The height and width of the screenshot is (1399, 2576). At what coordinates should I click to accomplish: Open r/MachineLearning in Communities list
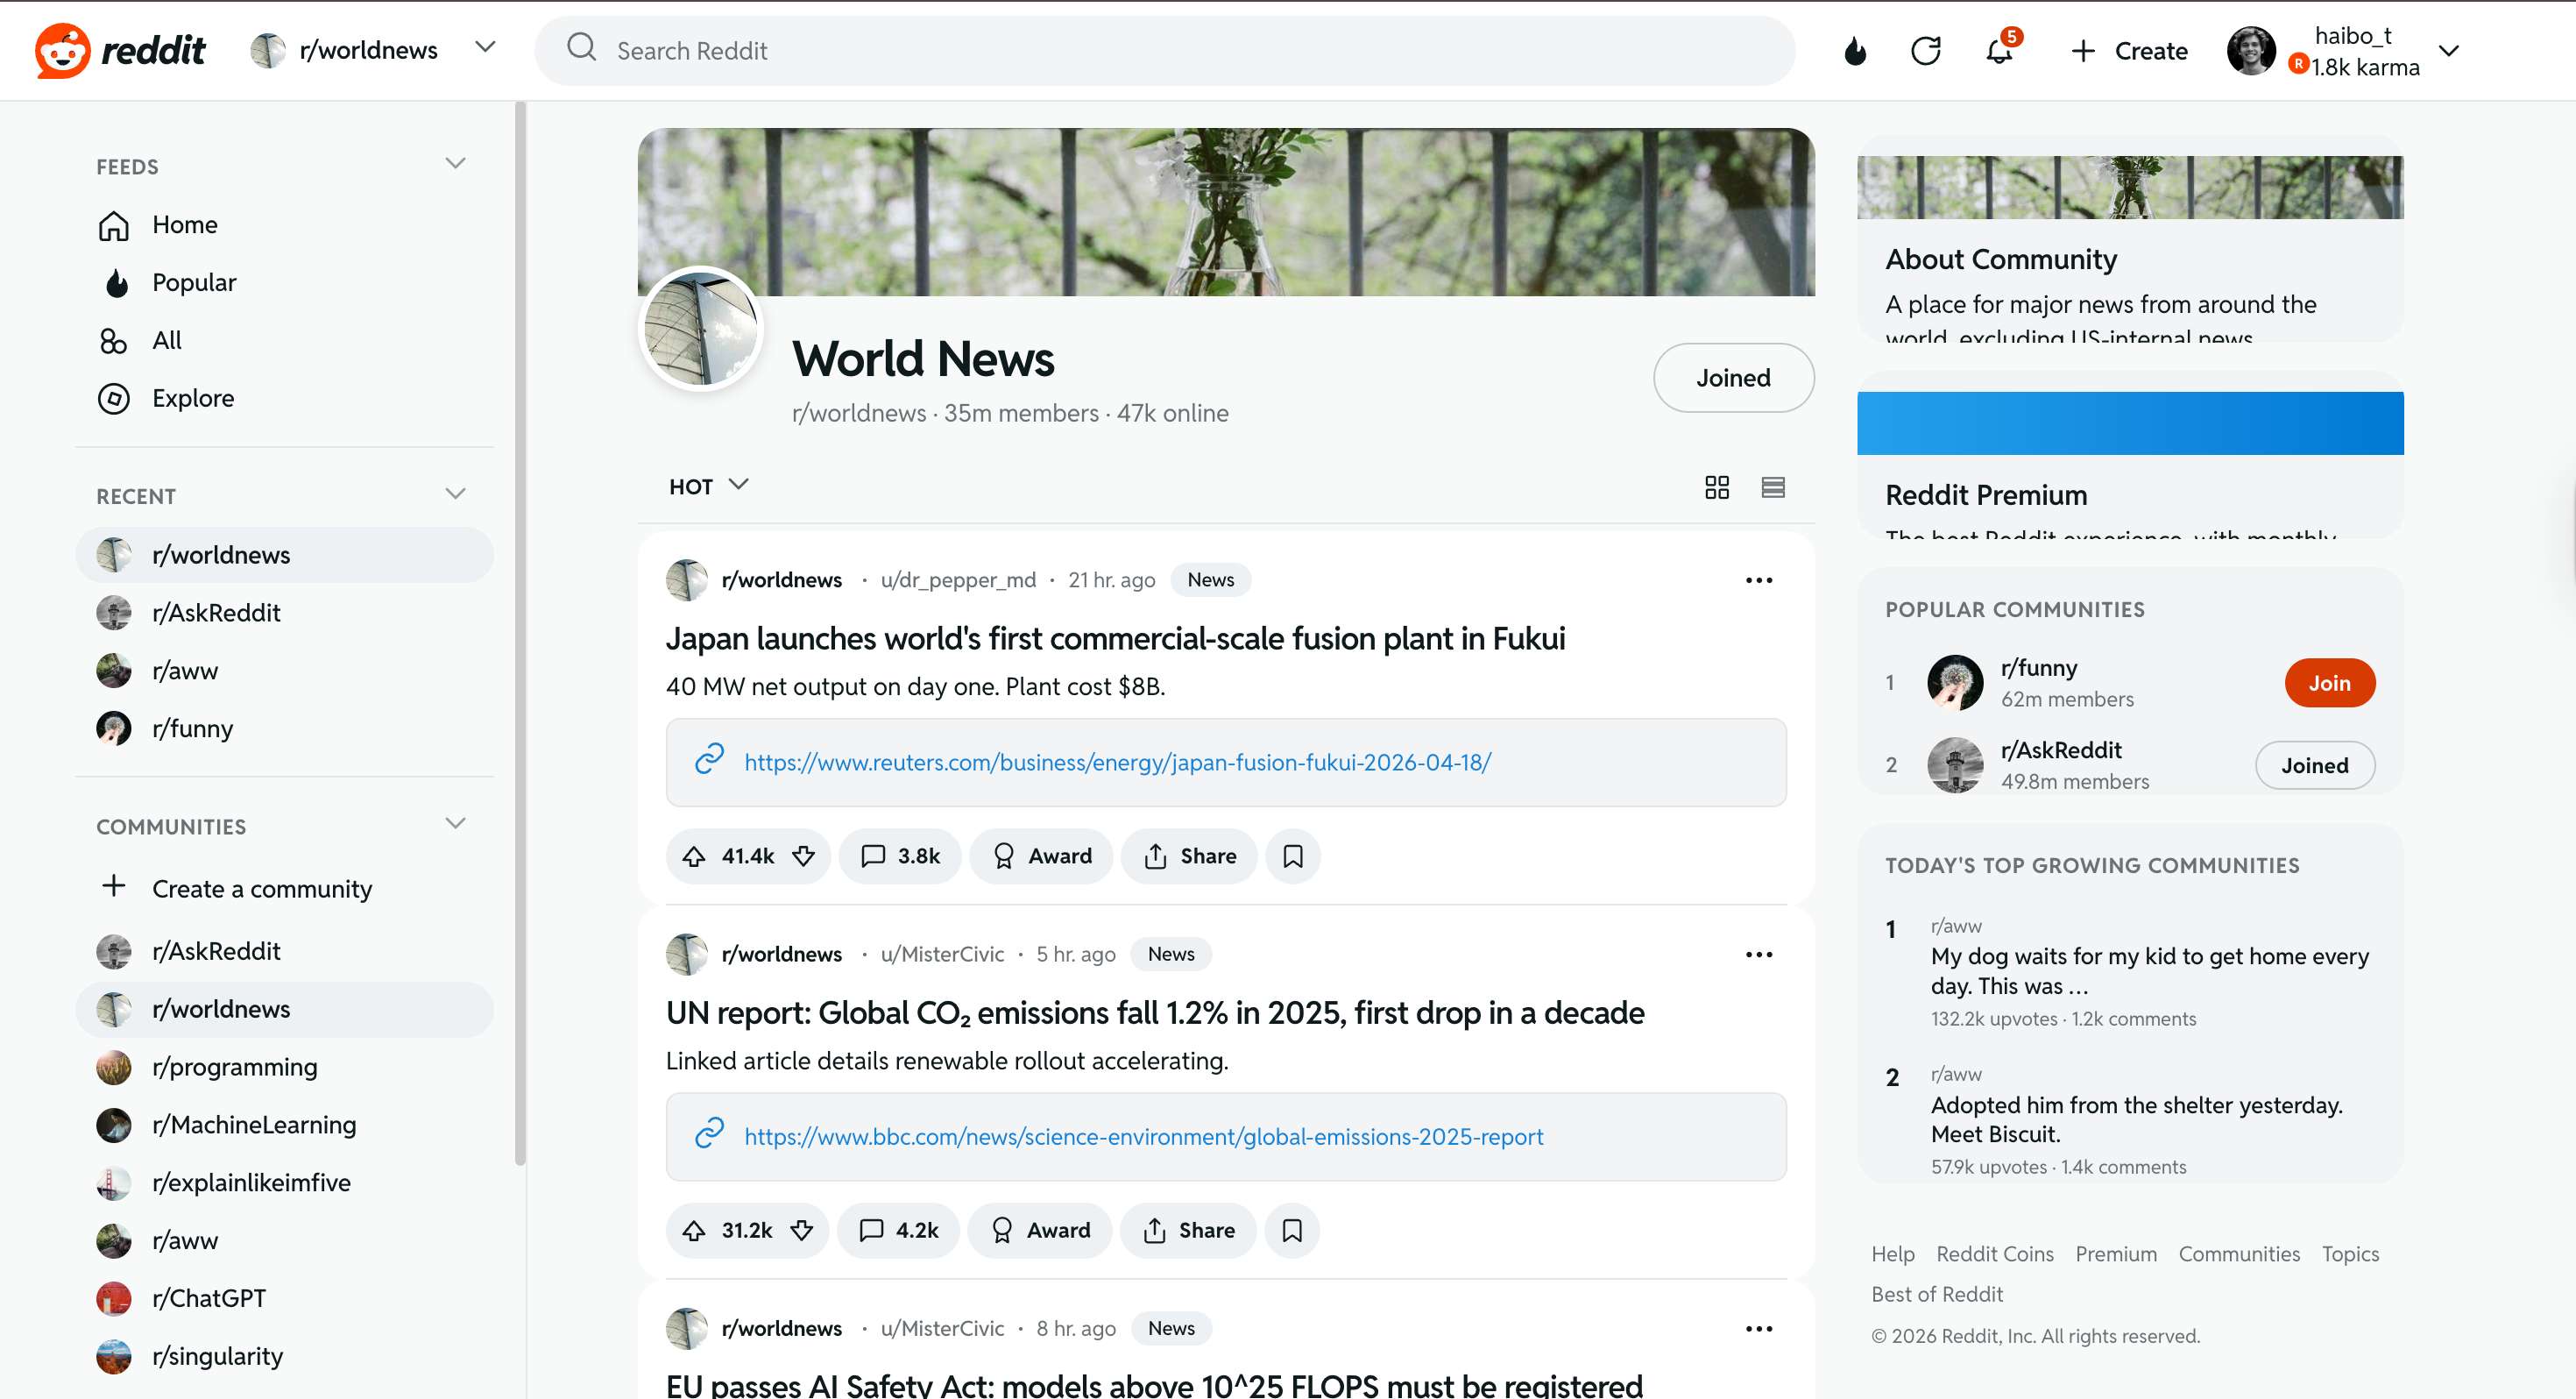(x=284, y=1125)
